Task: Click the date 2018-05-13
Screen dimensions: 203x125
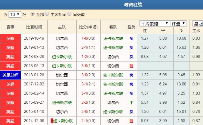Action: click(34, 66)
